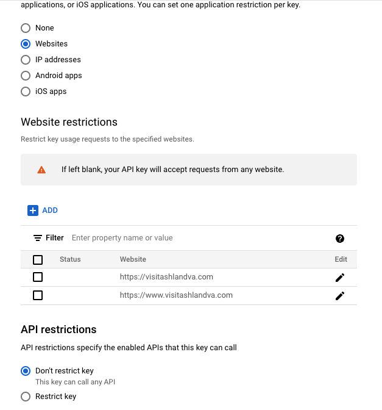Choose the Android apps restriction
Viewport: 382px width, 410px height.
click(26, 76)
